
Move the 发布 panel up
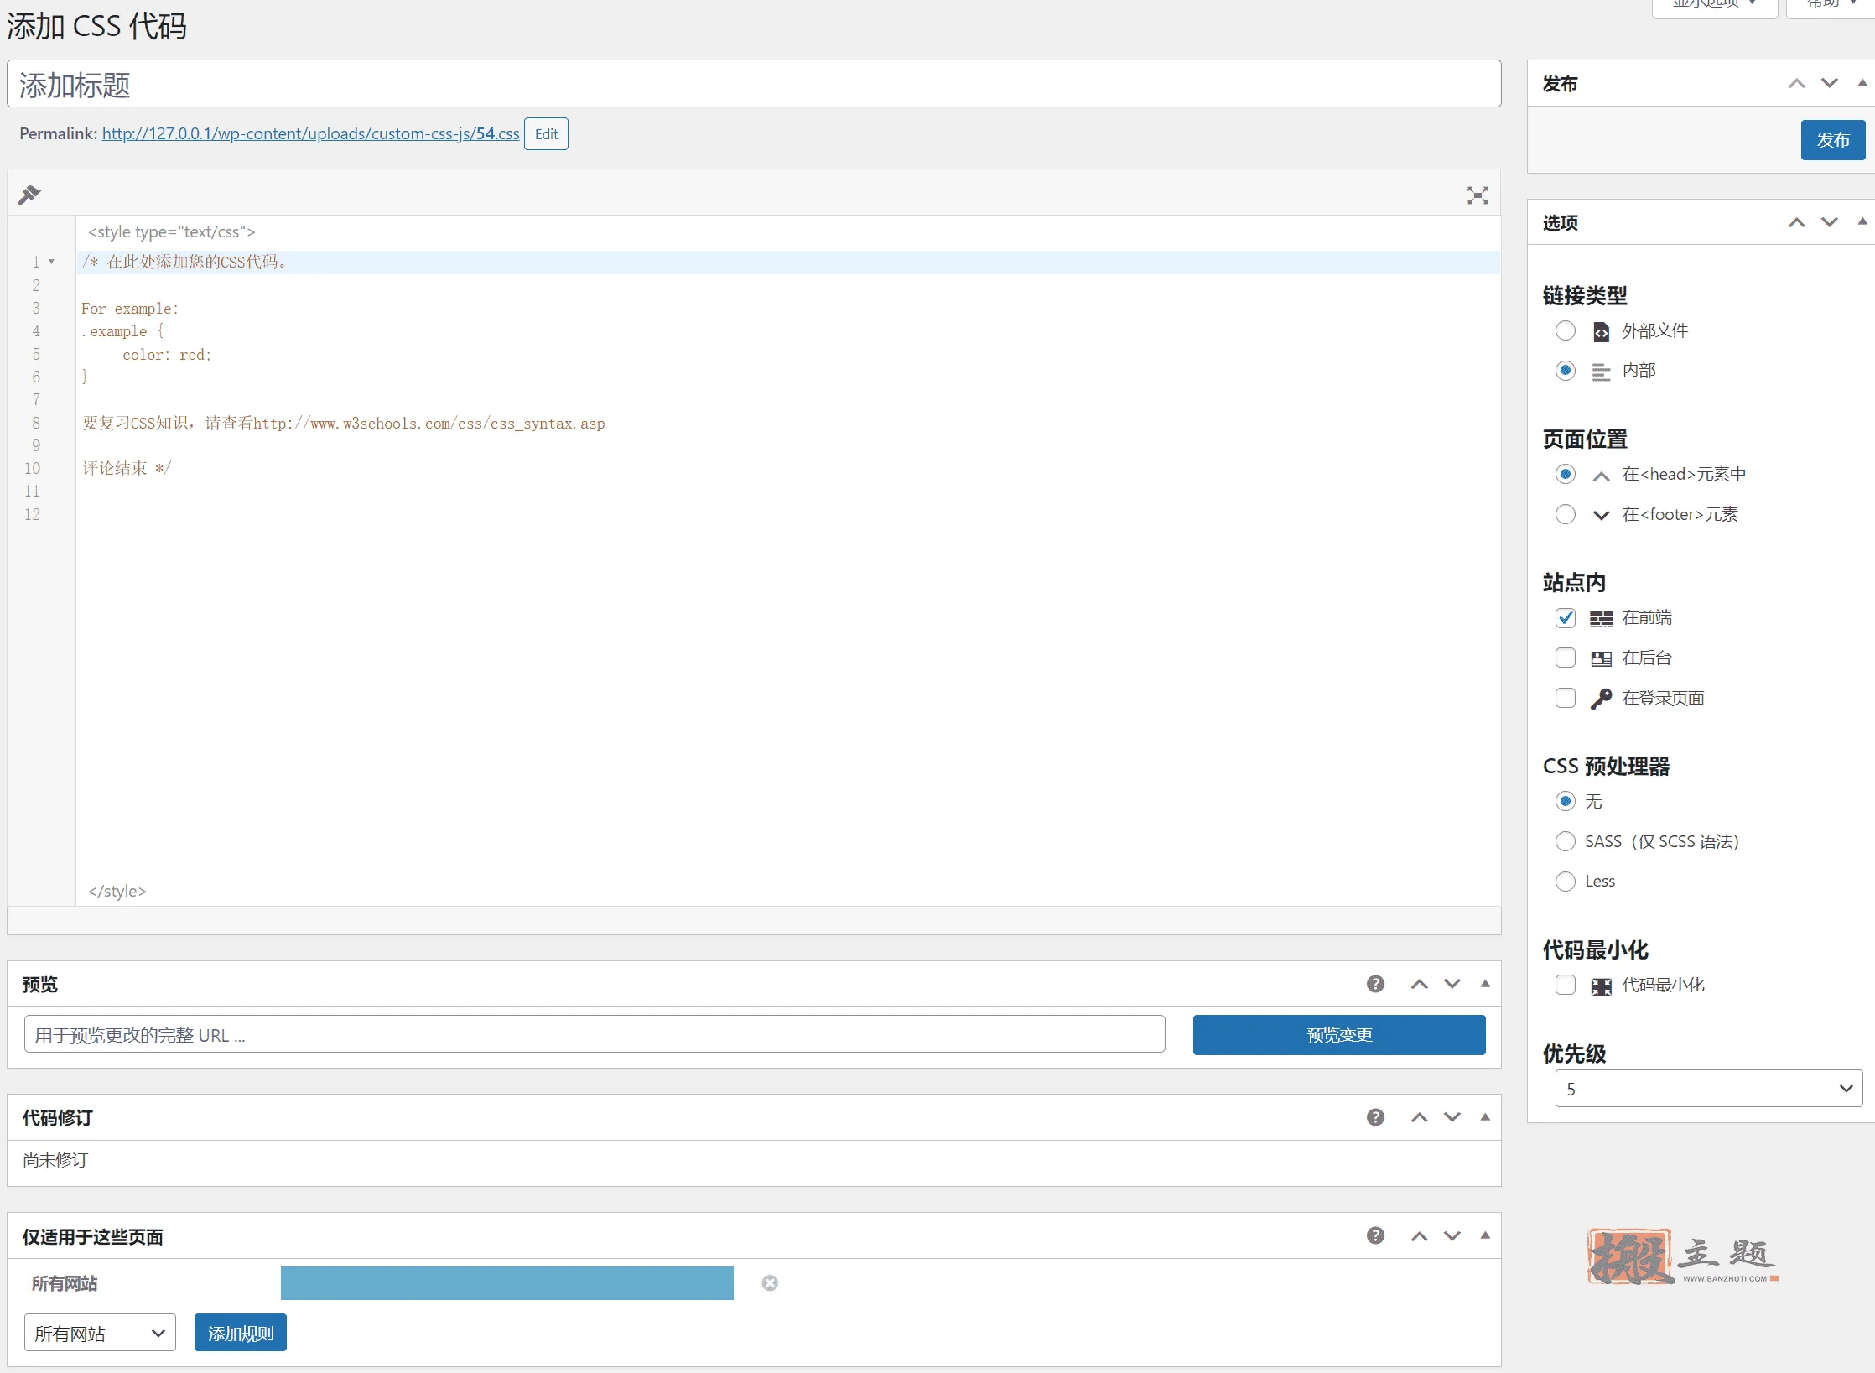pos(1796,83)
